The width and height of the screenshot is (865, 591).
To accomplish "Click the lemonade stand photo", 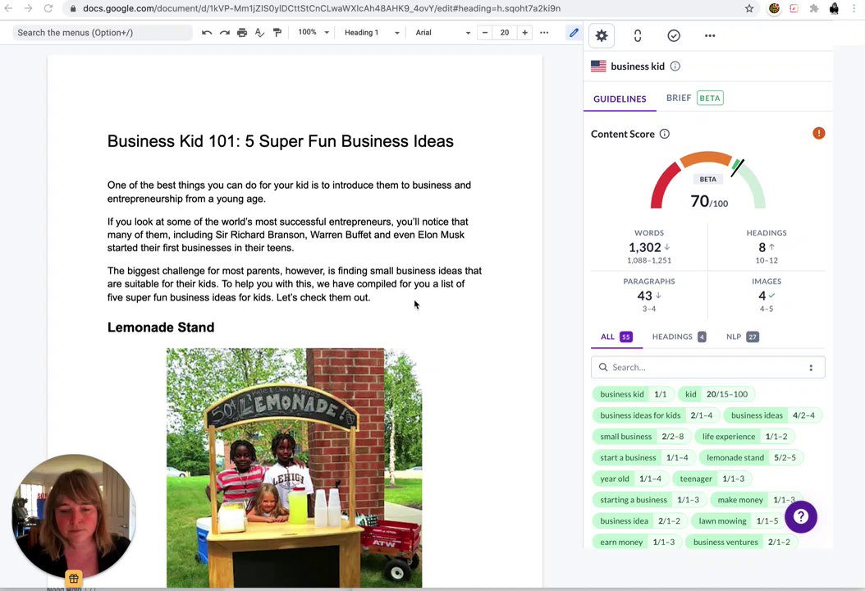I will tap(294, 468).
